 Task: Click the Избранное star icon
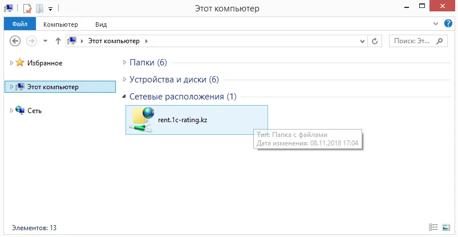pyautogui.click(x=19, y=63)
